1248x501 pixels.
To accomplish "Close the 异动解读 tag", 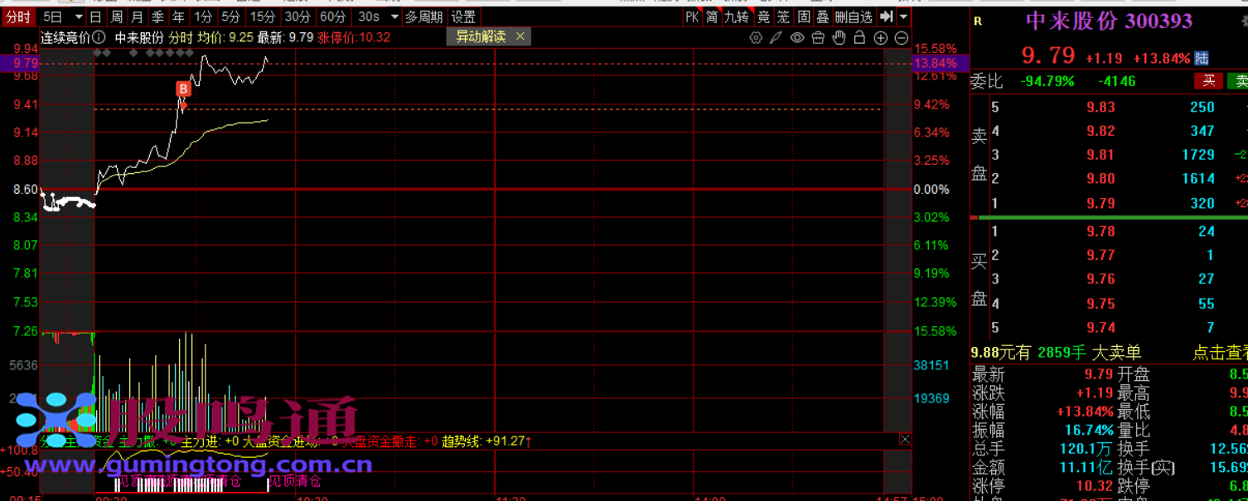I will 520,36.
